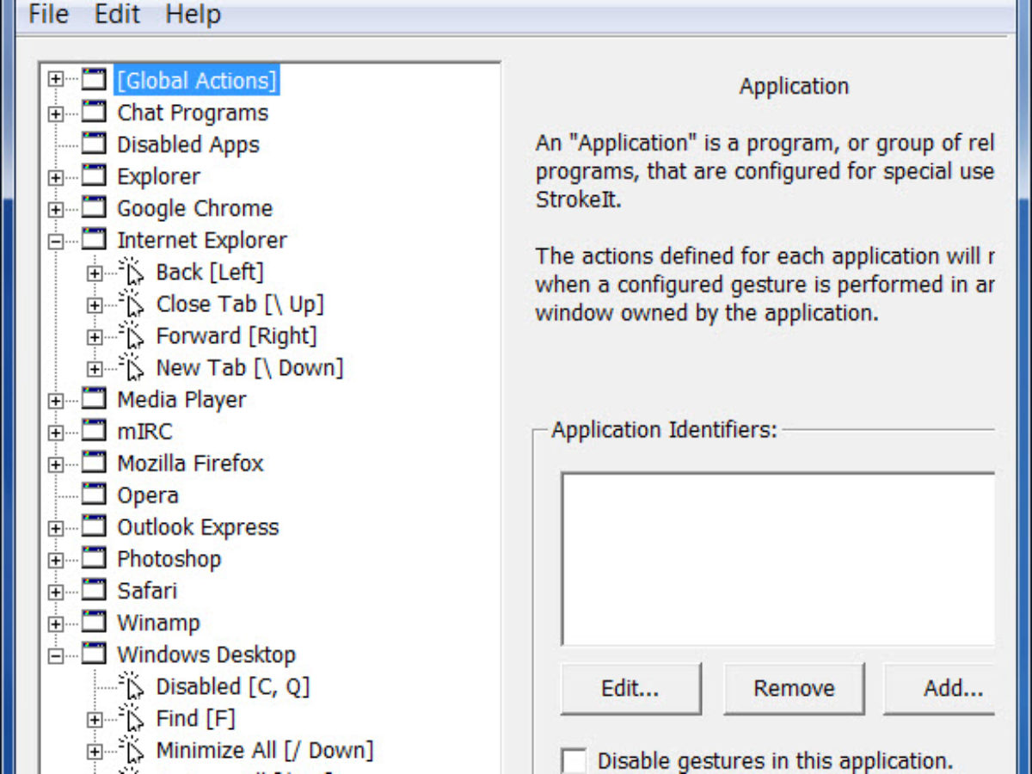The height and width of the screenshot is (774, 1032).
Task: Expand the Photoshop tree node
Action: [56, 559]
